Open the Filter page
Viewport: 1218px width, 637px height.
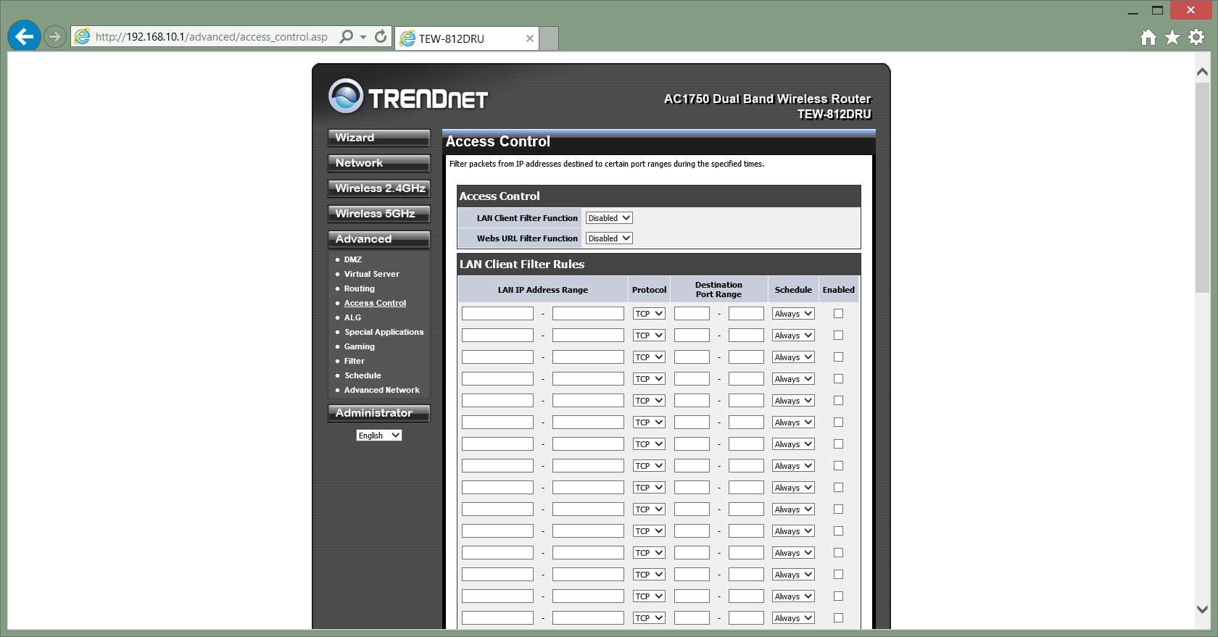[x=355, y=361]
